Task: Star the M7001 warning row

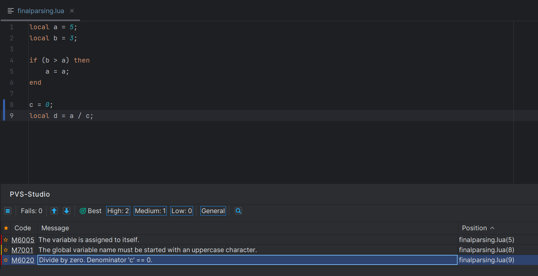Action: point(6,250)
